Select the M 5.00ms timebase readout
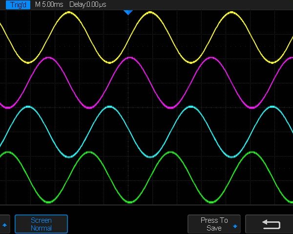 (49, 4)
